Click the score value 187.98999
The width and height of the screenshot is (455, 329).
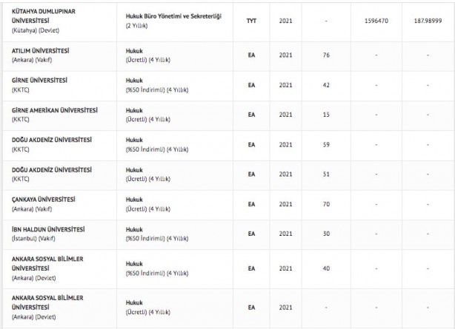point(427,21)
